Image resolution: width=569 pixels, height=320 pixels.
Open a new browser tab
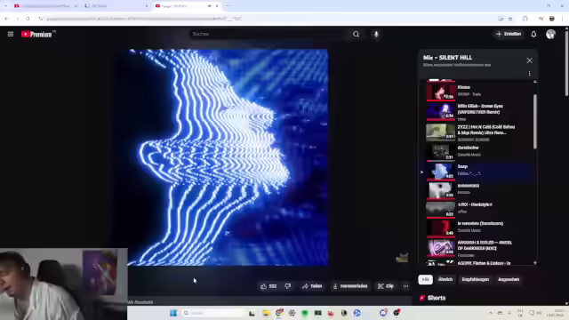click(228, 6)
